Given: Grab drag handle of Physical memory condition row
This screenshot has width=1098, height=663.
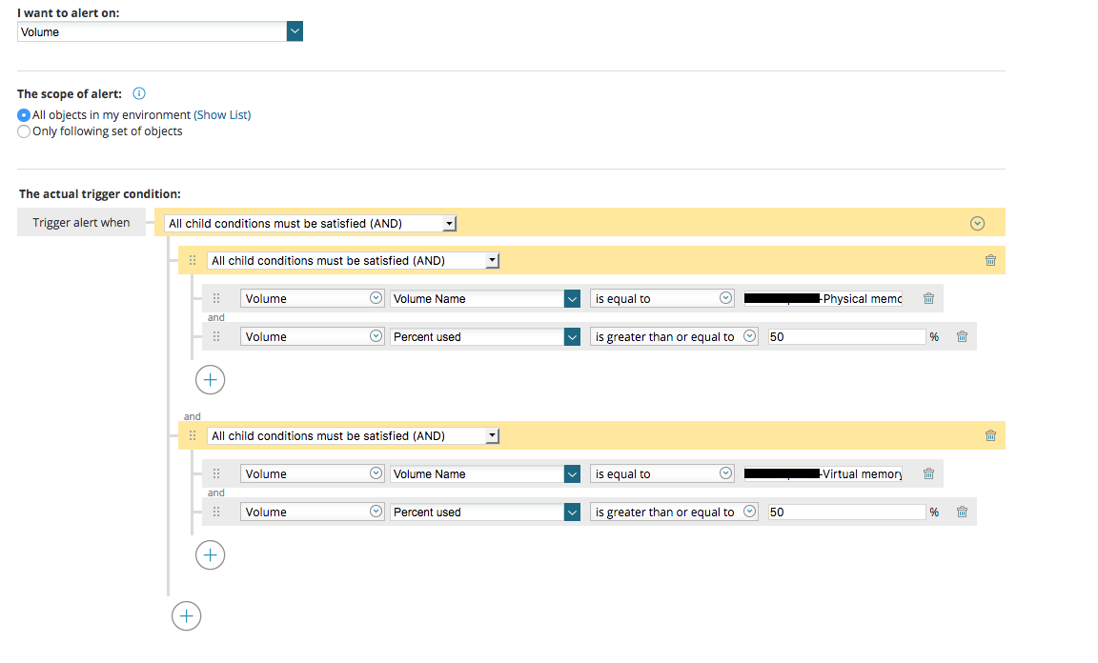Looking at the screenshot, I should point(216,298).
